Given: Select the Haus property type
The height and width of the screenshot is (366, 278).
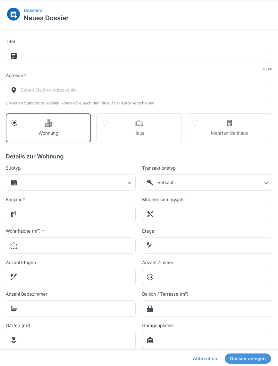Looking at the screenshot, I should (x=139, y=128).
